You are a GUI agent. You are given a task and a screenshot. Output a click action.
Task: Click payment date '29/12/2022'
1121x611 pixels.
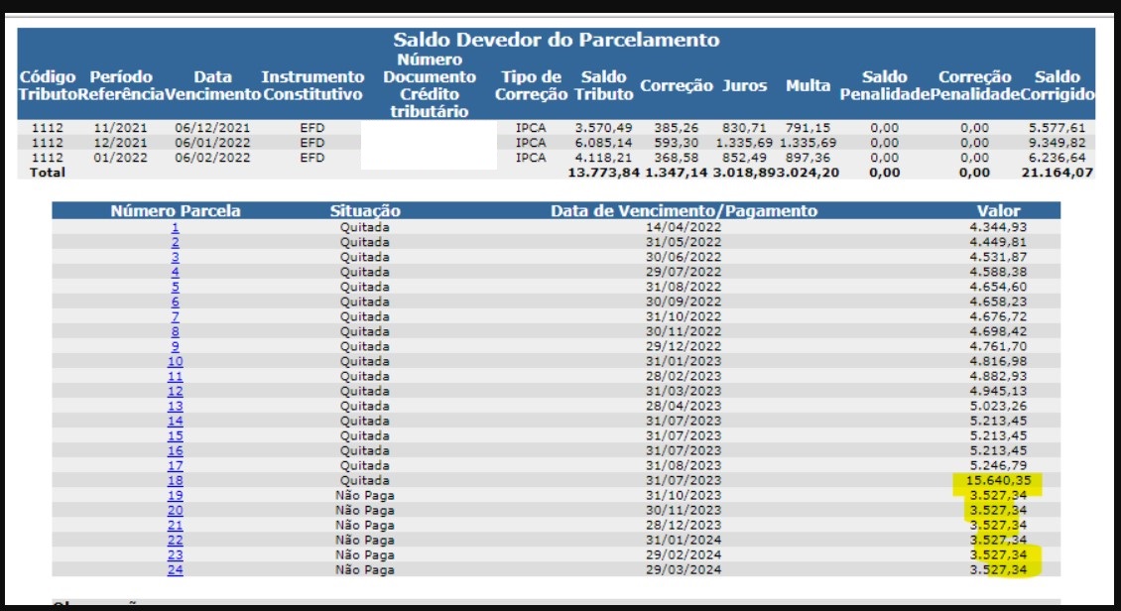click(x=684, y=346)
